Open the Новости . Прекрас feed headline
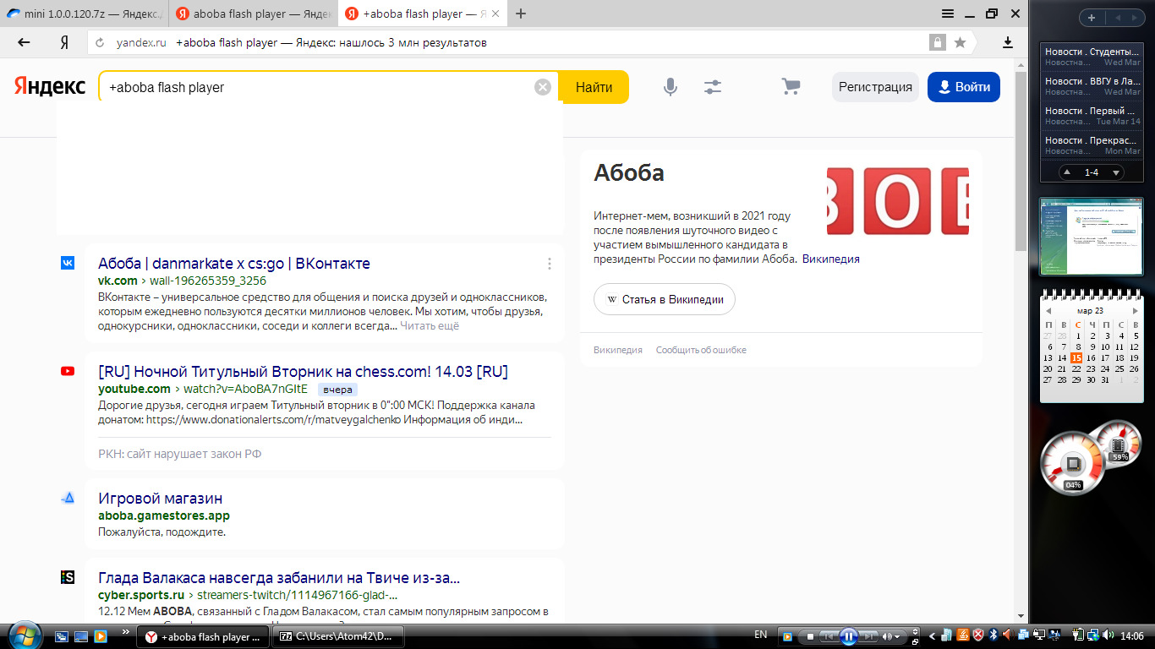1155x649 pixels. [1092, 145]
